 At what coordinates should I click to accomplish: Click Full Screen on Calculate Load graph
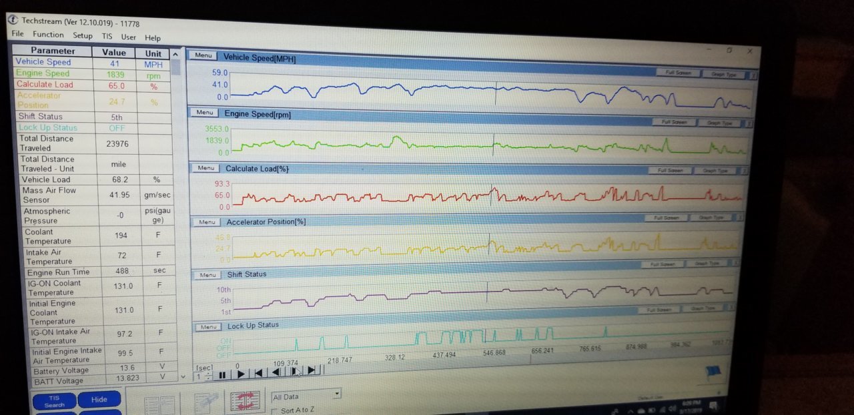click(x=671, y=170)
